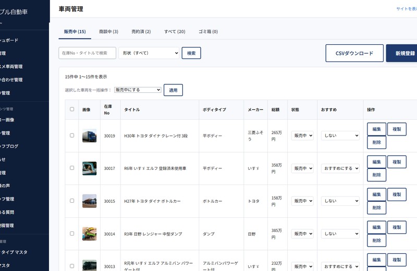
Task: Click 削除 for stock 30015
Action: (x=376, y=208)
